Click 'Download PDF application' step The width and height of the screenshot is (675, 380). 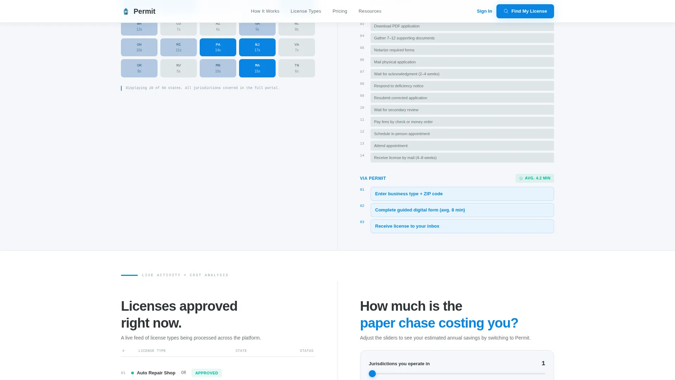point(462,26)
